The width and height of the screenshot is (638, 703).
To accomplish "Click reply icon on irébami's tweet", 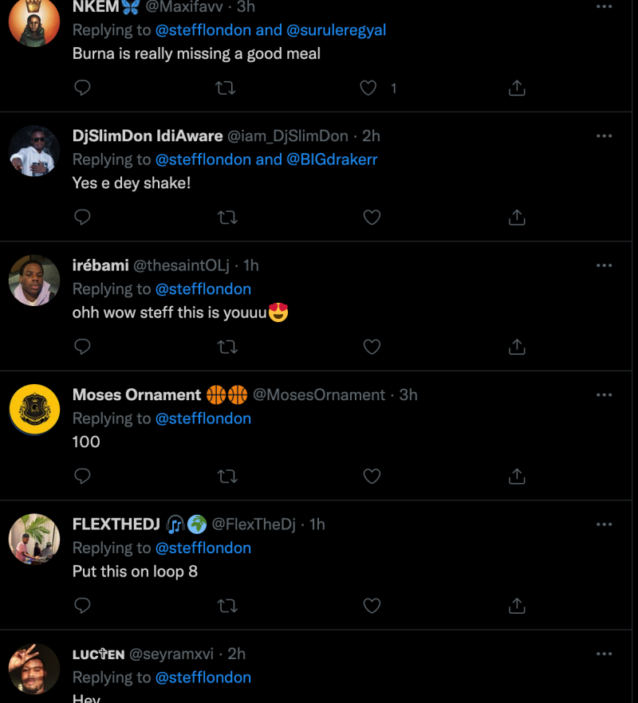I will point(82,347).
